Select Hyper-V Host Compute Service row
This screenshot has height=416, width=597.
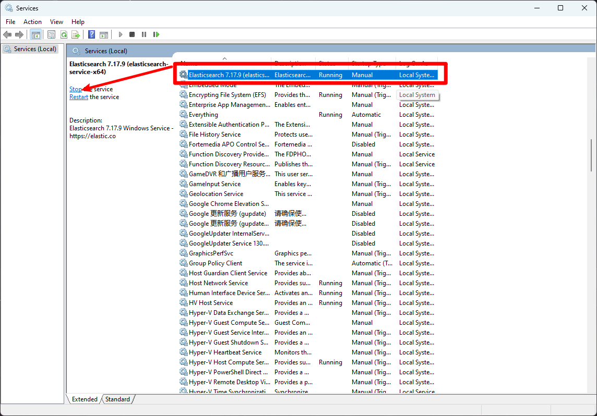pos(309,362)
